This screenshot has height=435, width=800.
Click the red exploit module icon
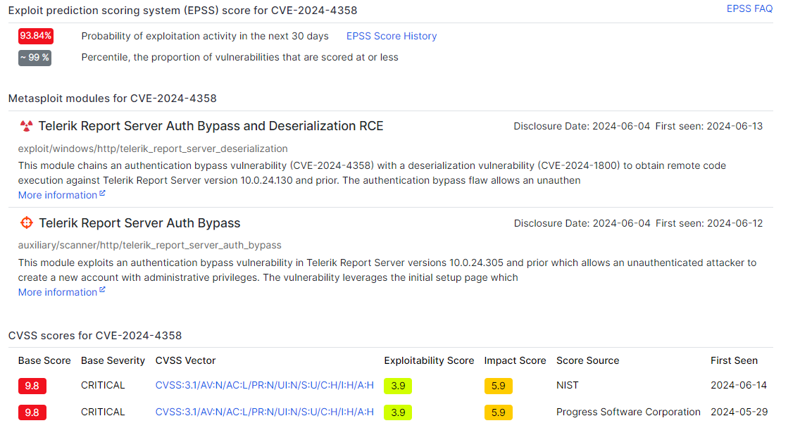[x=26, y=126]
